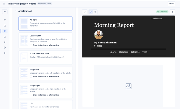Enable hero article for Dual column

click(x=31, y=45)
